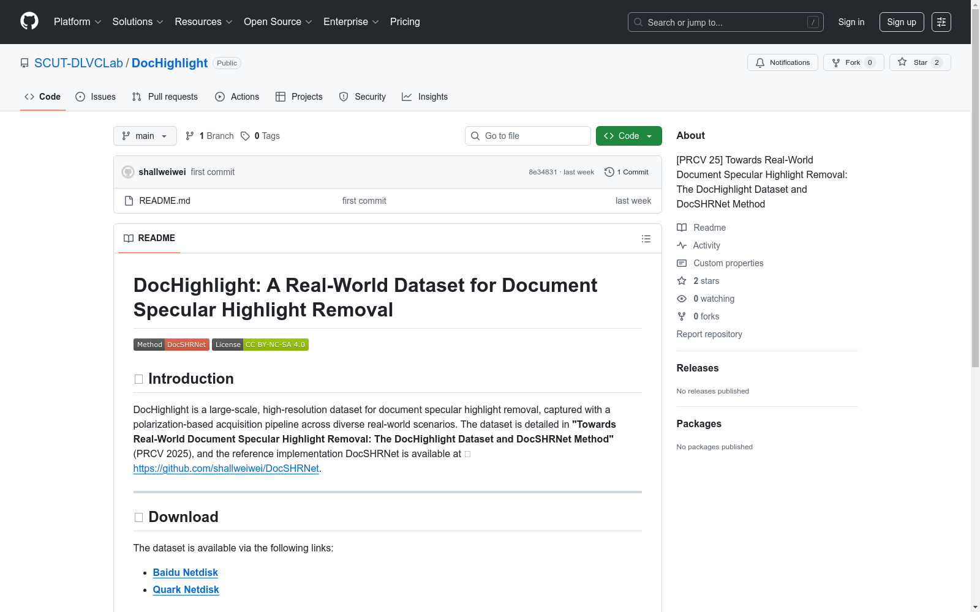Screen dimensions: 980x612
Task: Click Report repository link
Action: [x=709, y=334]
